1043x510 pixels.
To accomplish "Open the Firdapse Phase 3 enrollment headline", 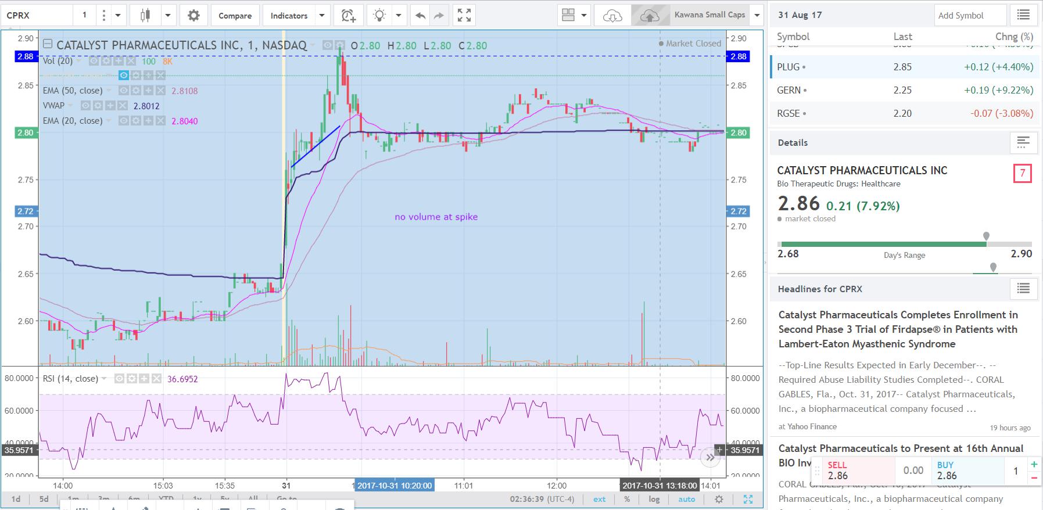I will [898, 329].
